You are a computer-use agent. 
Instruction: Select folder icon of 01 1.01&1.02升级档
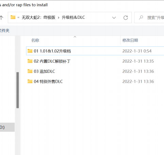coord(30,51)
